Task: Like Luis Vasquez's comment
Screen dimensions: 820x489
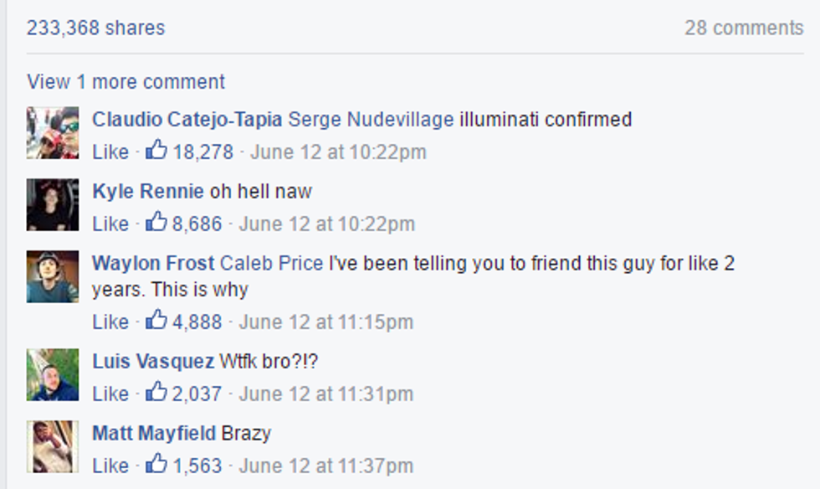Action: click(x=110, y=394)
